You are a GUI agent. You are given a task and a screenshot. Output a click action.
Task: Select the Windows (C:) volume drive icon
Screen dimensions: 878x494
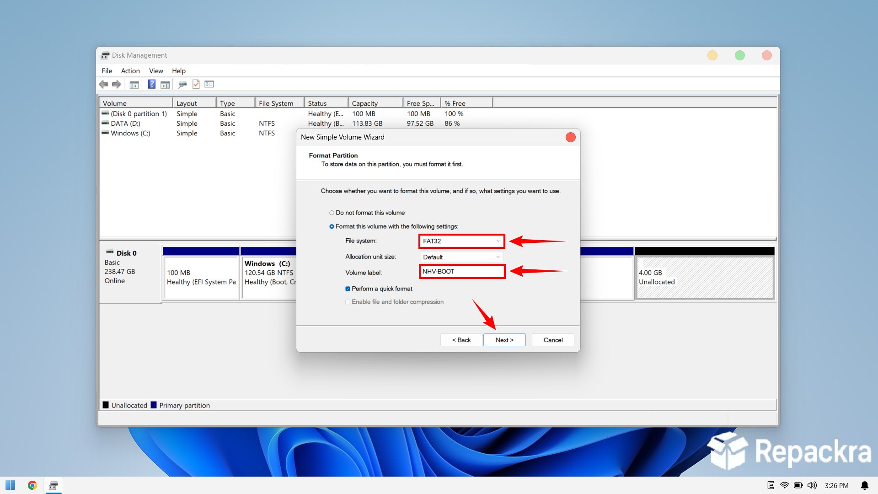pyautogui.click(x=105, y=133)
